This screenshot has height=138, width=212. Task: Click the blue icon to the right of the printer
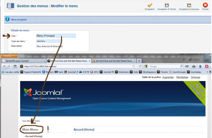200,66
